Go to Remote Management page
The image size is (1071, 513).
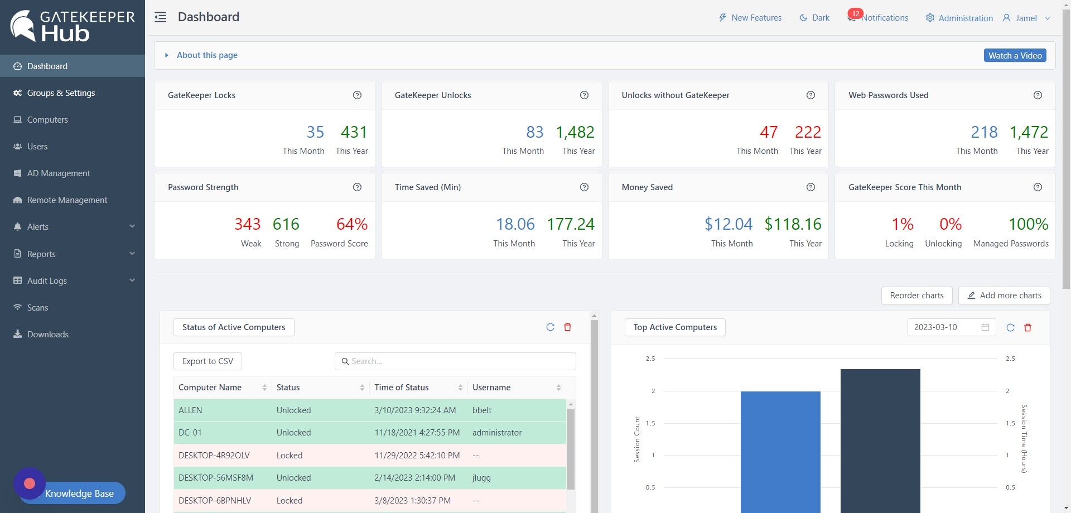click(x=67, y=200)
